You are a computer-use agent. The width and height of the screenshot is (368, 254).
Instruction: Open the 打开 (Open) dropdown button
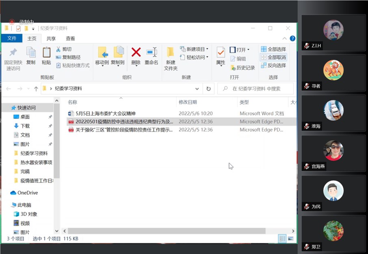240,50
